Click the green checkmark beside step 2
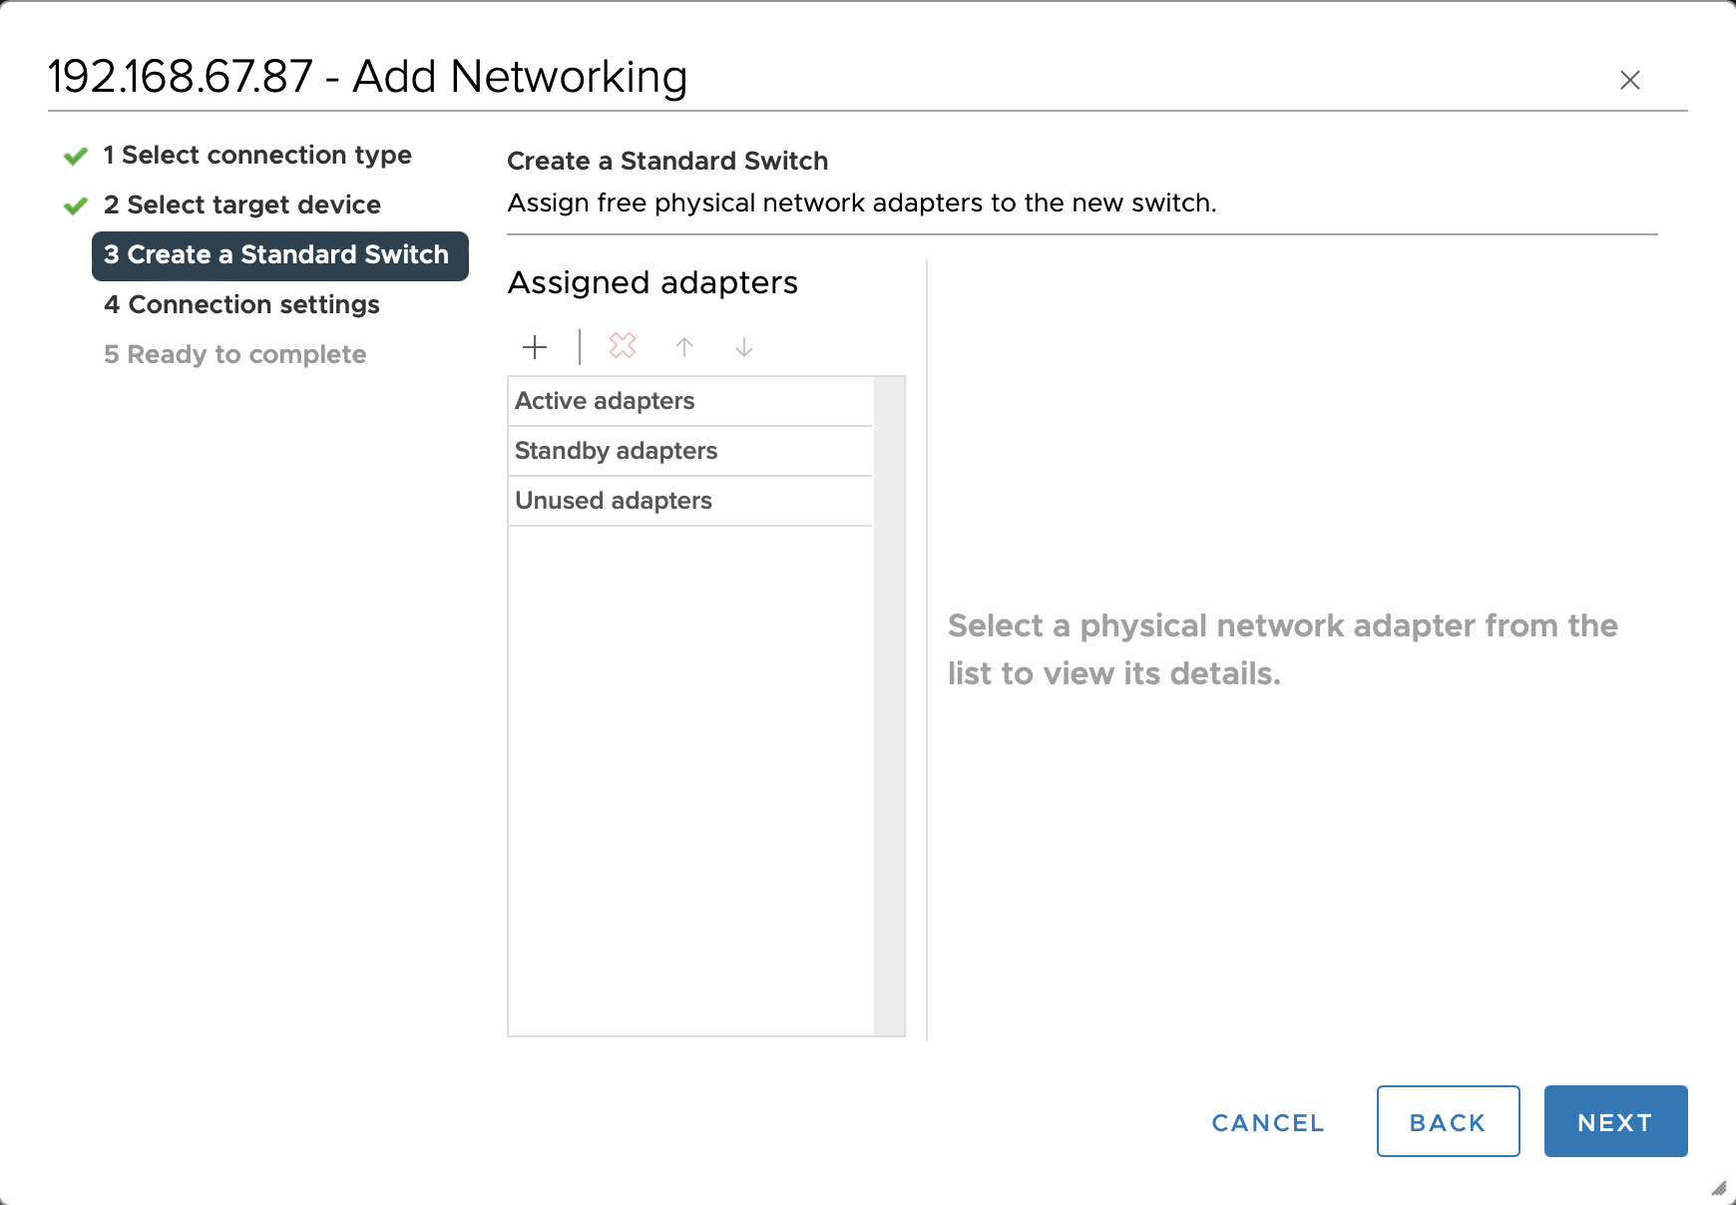The width and height of the screenshot is (1736, 1205). coord(76,206)
